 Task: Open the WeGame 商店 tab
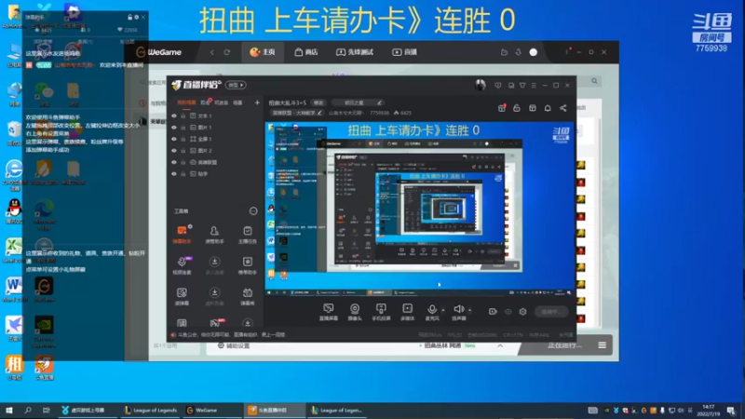(306, 52)
